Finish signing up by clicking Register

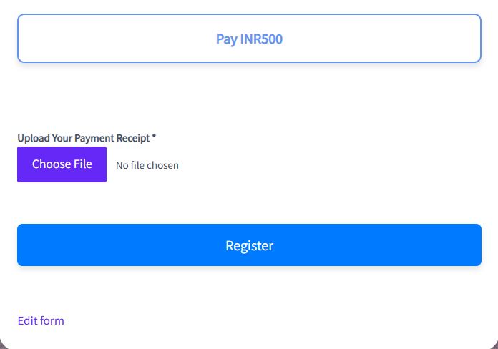pos(249,245)
